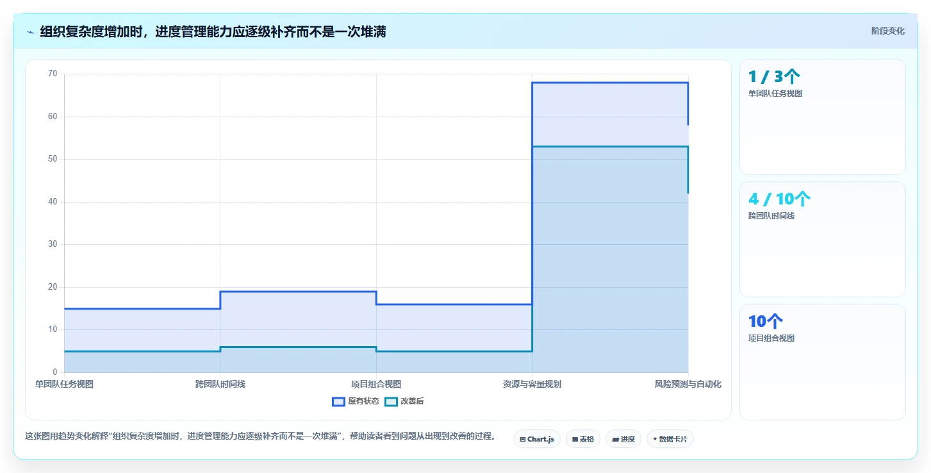Viewport: 931px width, 473px height.
Task: Select the Chart.js tag
Action: [537, 439]
